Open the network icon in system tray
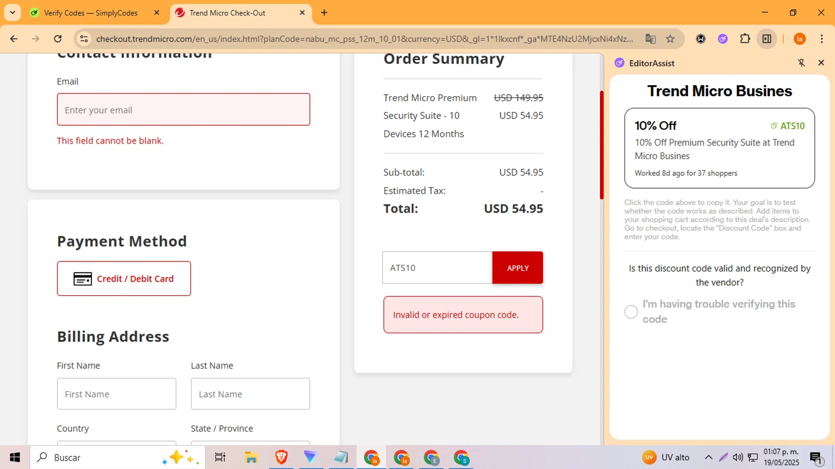This screenshot has height=469, width=835. [x=753, y=457]
